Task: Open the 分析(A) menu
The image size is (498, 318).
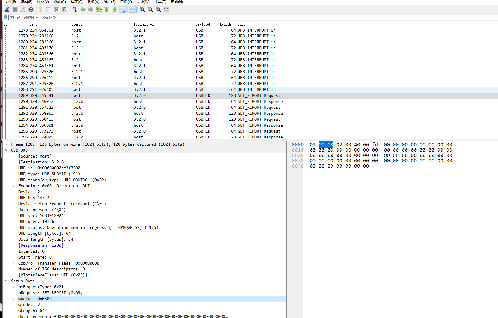Action: tap(93, 2)
